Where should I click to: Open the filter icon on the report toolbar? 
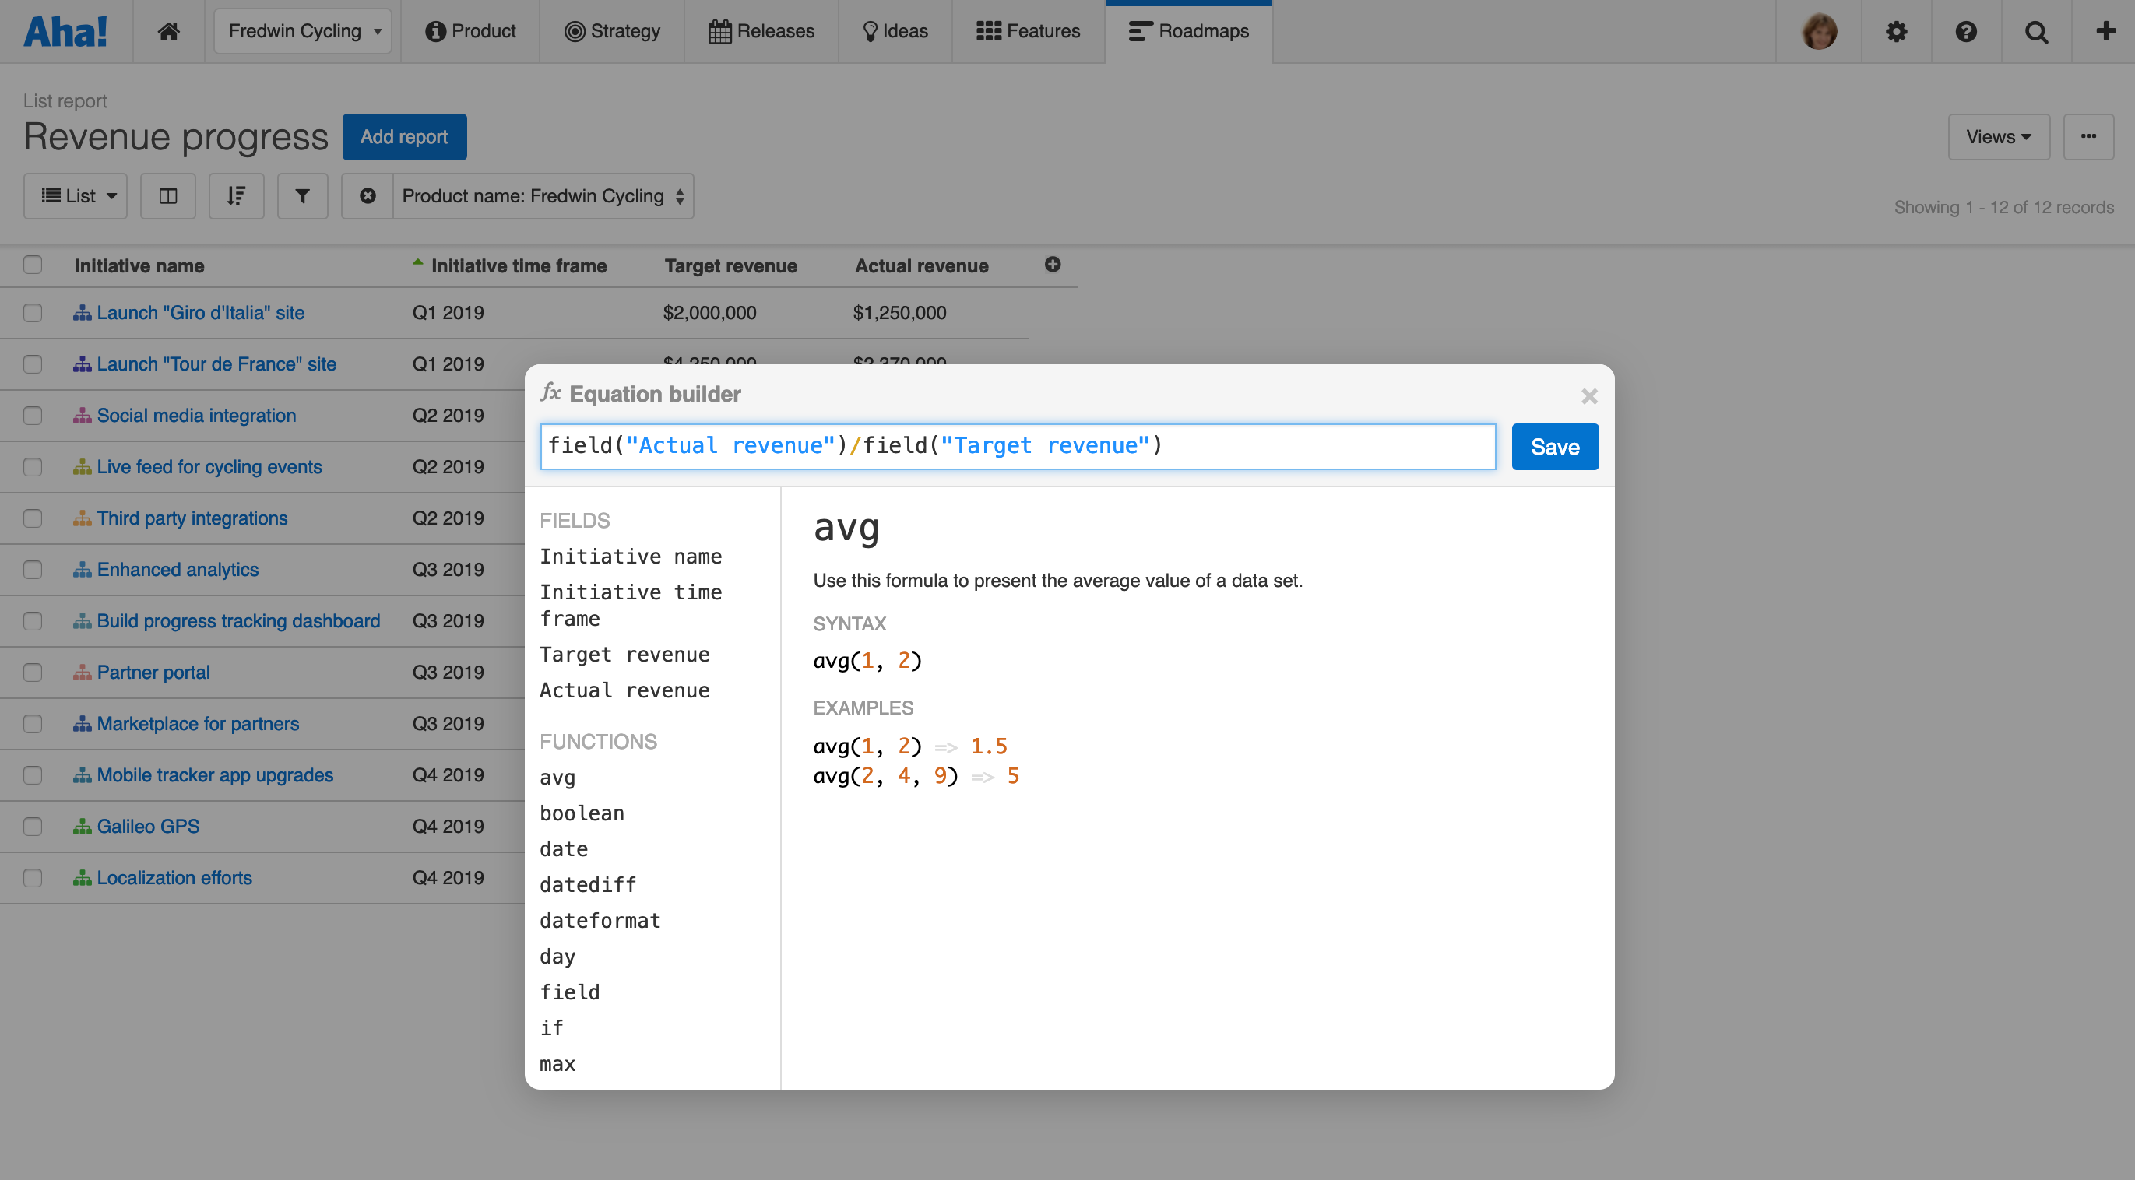pyautogui.click(x=301, y=195)
